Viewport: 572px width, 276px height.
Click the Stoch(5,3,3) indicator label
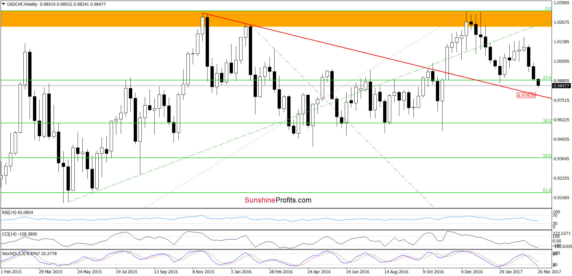[x=29, y=253]
